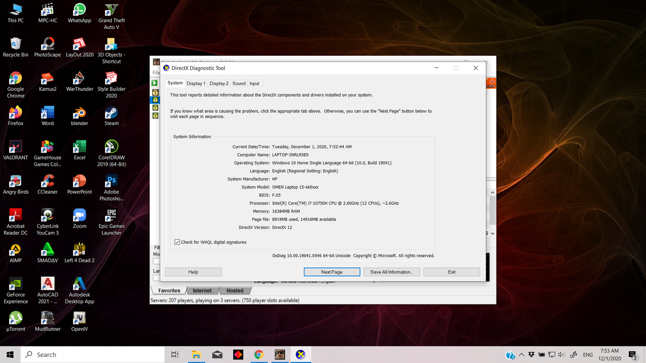
Task: Open CorelDRAW 2019 desktop shortcut
Action: [112, 153]
